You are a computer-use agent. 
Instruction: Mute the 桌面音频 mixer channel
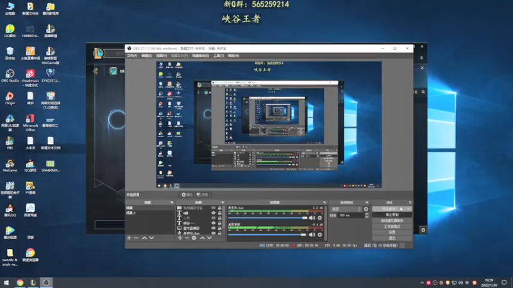tap(312, 234)
